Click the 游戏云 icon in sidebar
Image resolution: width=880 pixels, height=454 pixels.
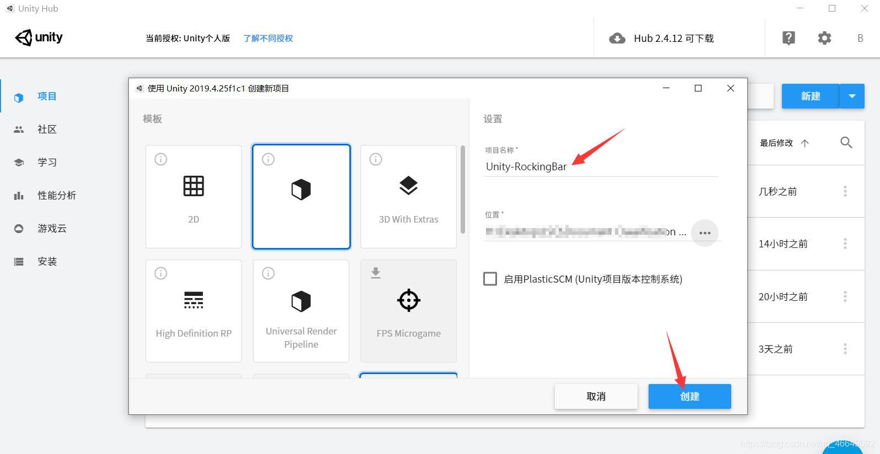coord(19,229)
